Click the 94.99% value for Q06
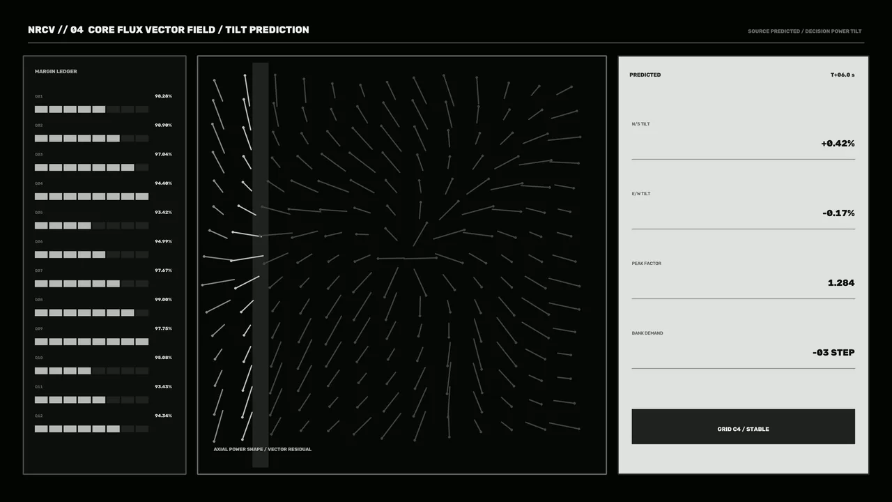 163,241
